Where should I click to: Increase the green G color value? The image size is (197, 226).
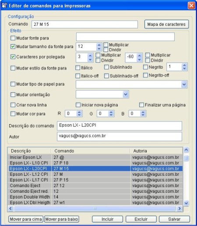pos(111,112)
